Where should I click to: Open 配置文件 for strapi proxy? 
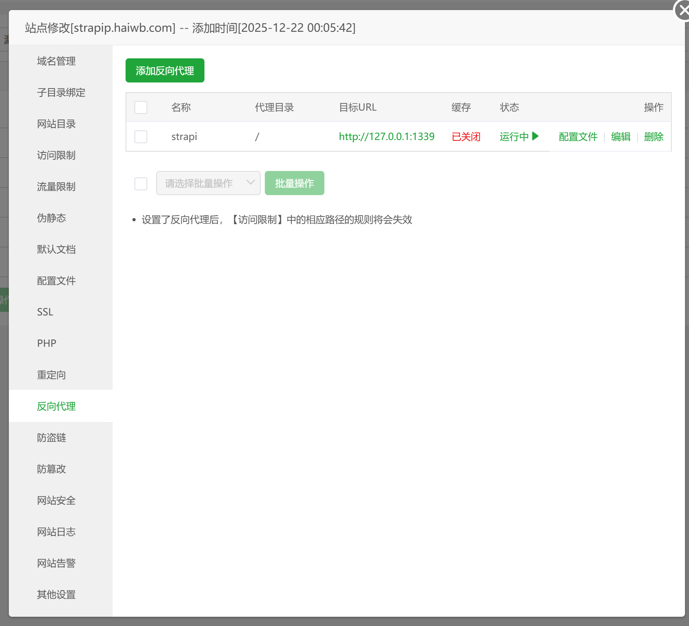(578, 137)
